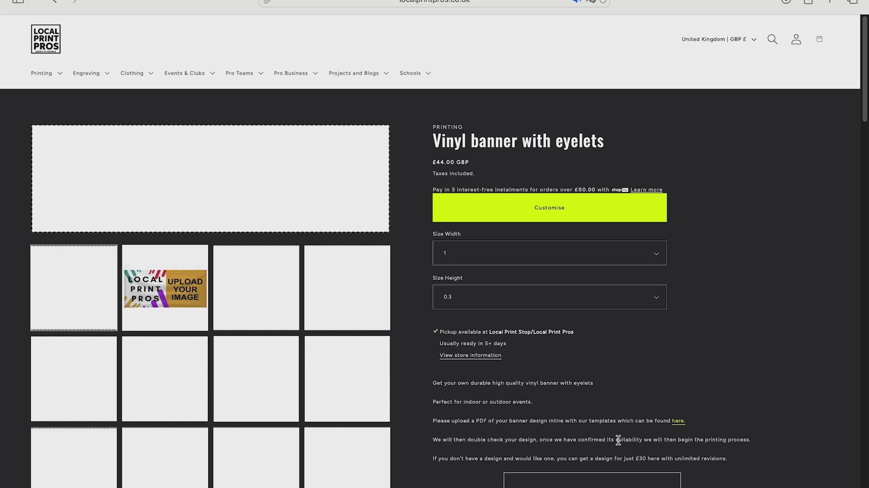Open United Kingdom GBP currency selector

tap(719, 39)
